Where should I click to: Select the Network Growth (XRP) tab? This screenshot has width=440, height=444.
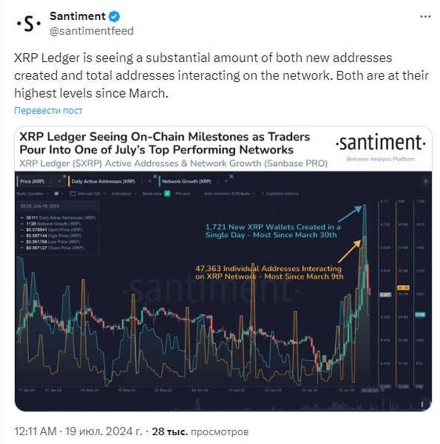point(186,182)
